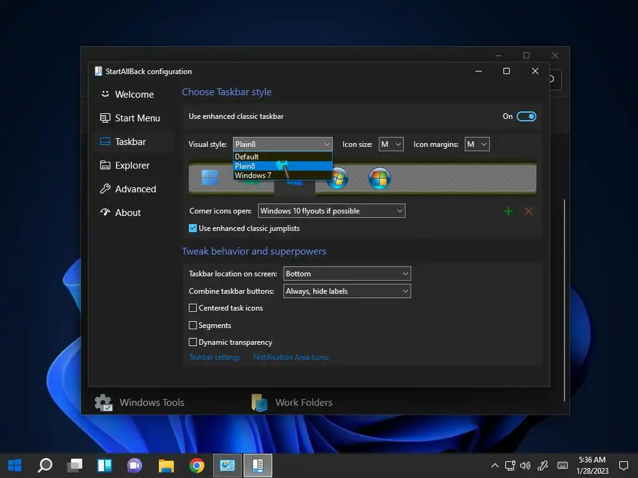Add a custom start button image
This screenshot has width=638, height=478.
click(508, 211)
